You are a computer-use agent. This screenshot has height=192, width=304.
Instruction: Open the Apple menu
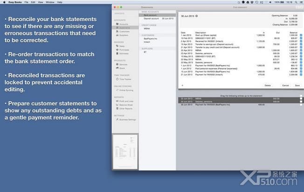[x=4, y=2]
